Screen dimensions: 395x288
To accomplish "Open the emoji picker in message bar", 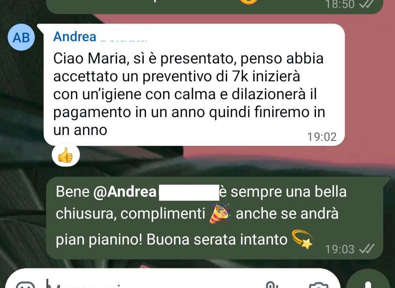I will pos(25,285).
